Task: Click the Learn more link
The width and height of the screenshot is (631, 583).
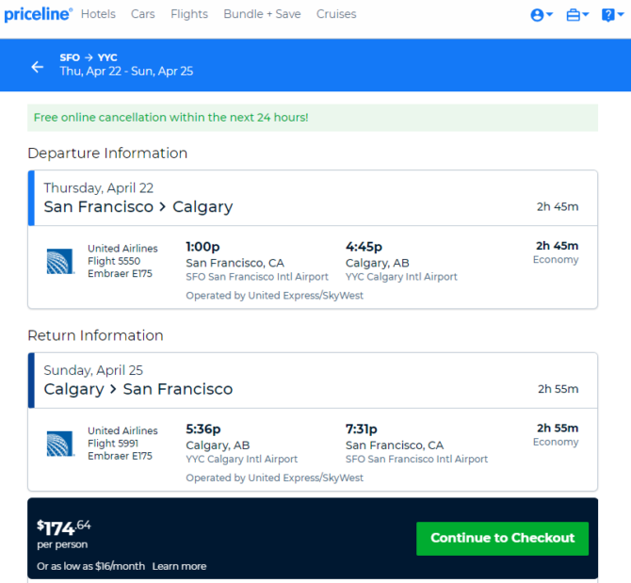Action: click(x=179, y=566)
